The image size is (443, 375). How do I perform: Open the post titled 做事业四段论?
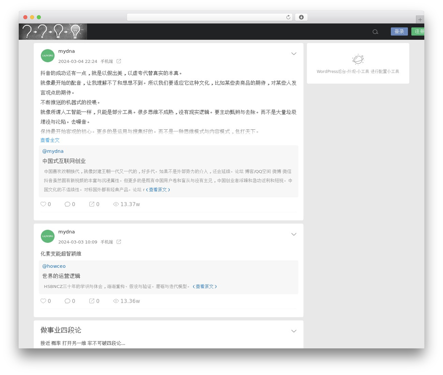61,330
